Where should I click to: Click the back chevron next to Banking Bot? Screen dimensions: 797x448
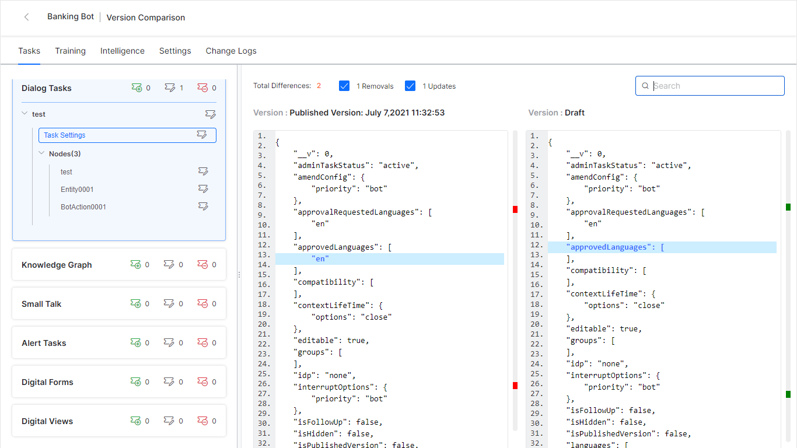pyautogui.click(x=27, y=17)
